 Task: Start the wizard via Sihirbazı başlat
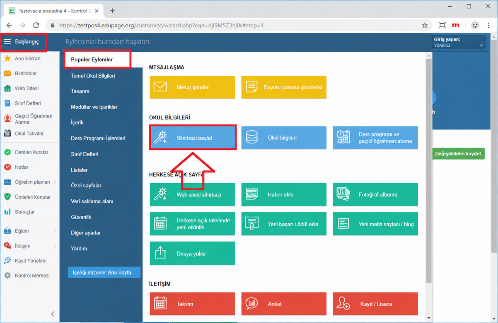[x=192, y=138]
